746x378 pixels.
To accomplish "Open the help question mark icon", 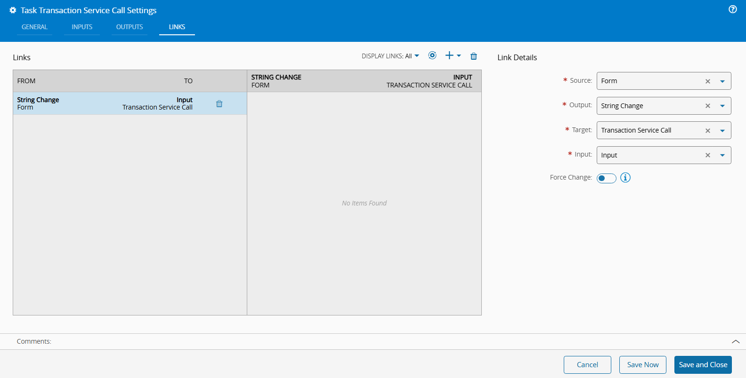I will click(x=732, y=9).
